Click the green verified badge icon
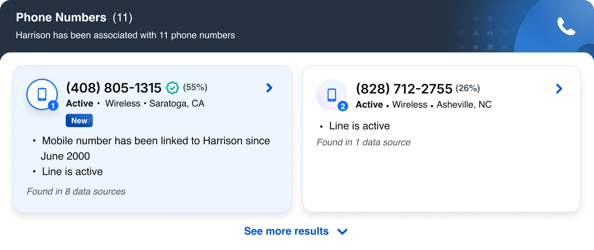The image size is (594, 250). [172, 88]
